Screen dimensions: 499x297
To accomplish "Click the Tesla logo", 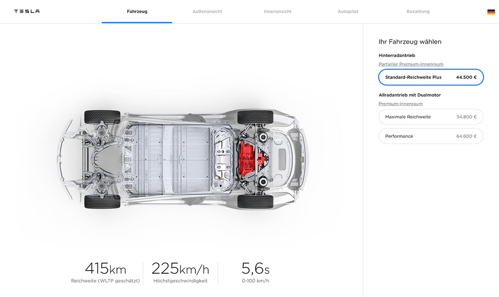I will click(27, 11).
